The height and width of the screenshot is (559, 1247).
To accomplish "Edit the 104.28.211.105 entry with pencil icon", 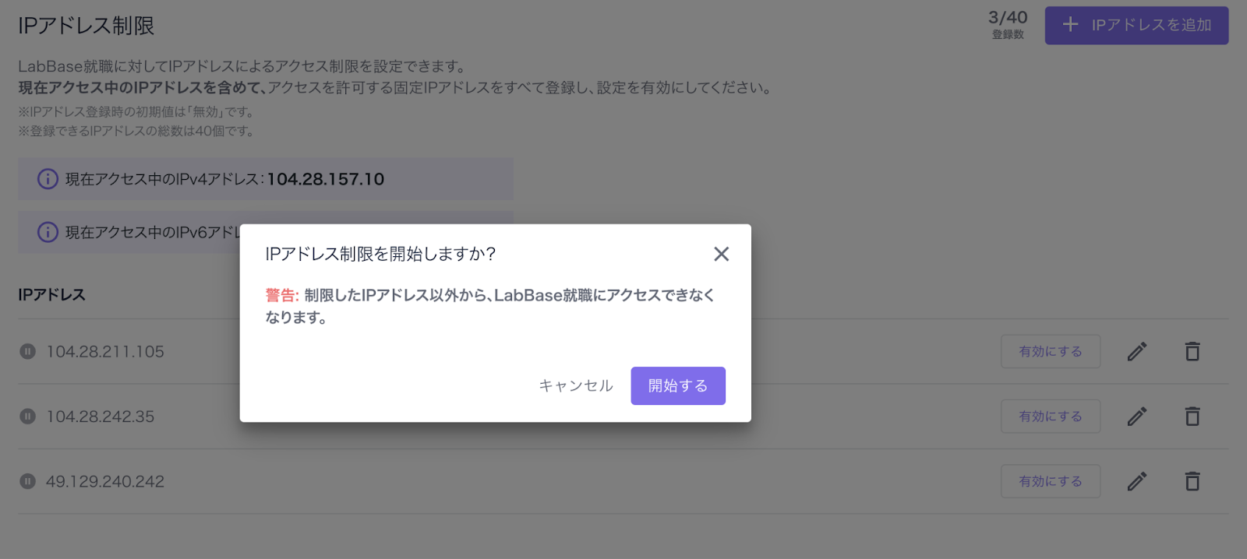I will [1136, 352].
